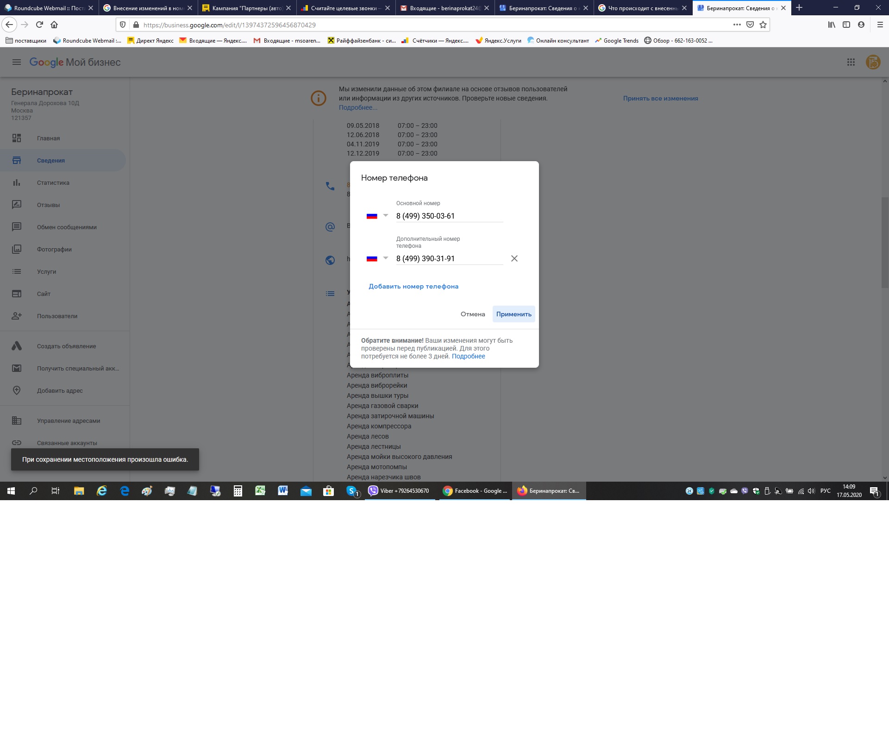
Task: Open Подробнее... link in info banner
Action: click(x=358, y=107)
